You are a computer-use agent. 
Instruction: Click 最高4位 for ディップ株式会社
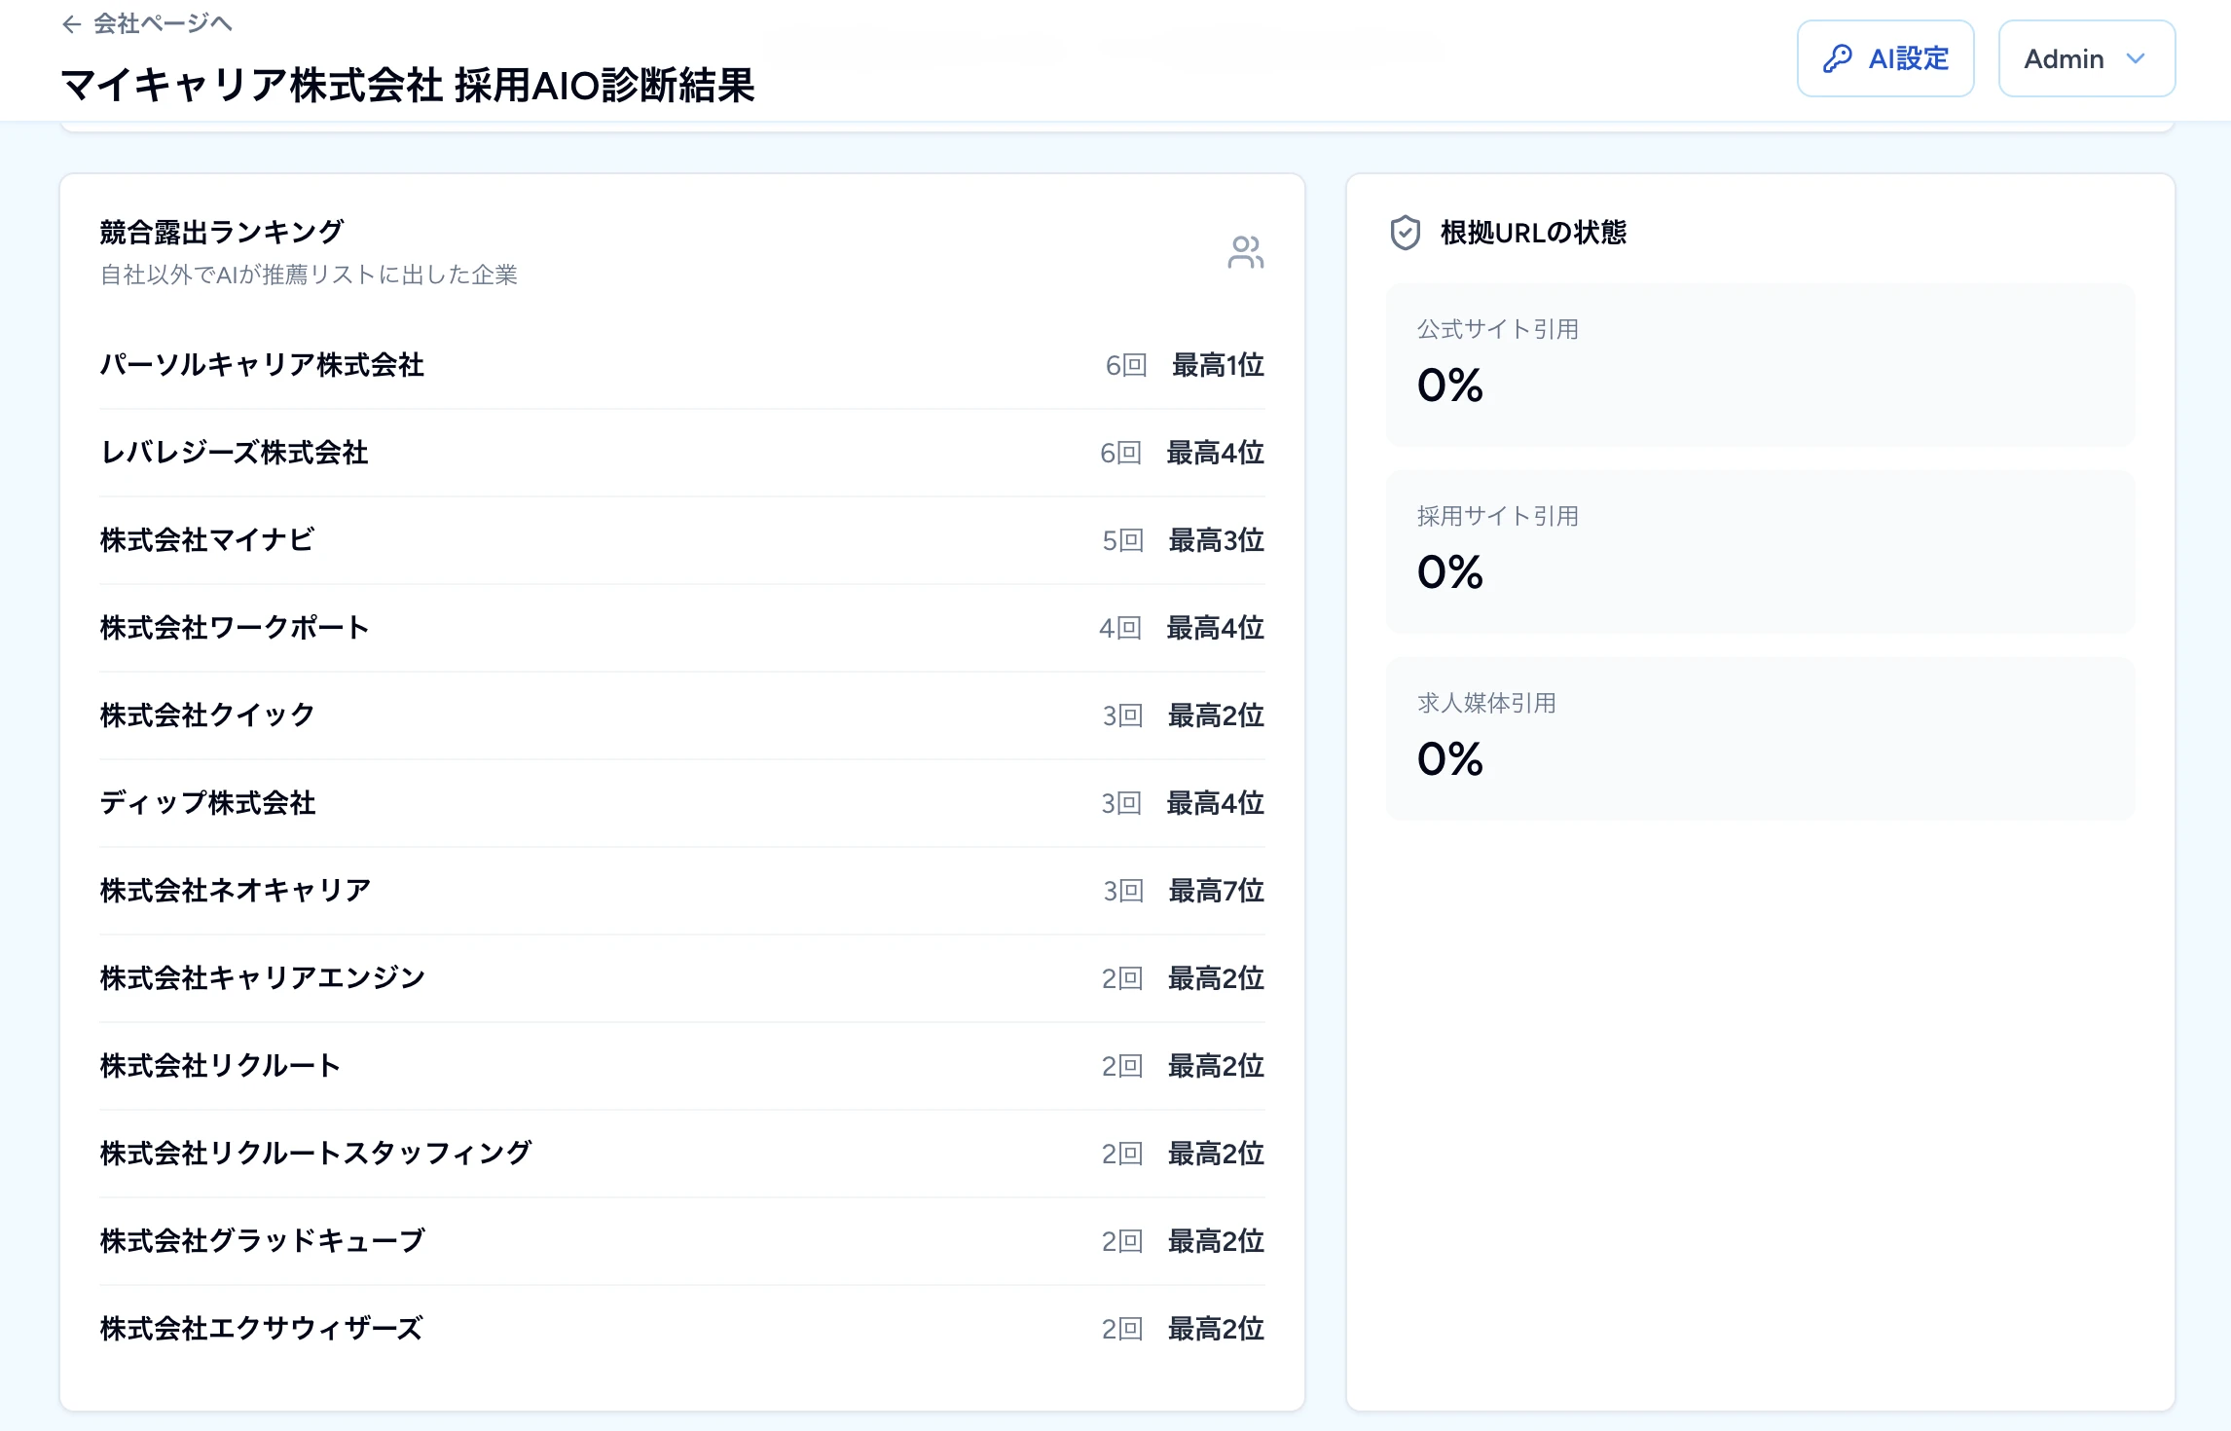coord(1216,803)
